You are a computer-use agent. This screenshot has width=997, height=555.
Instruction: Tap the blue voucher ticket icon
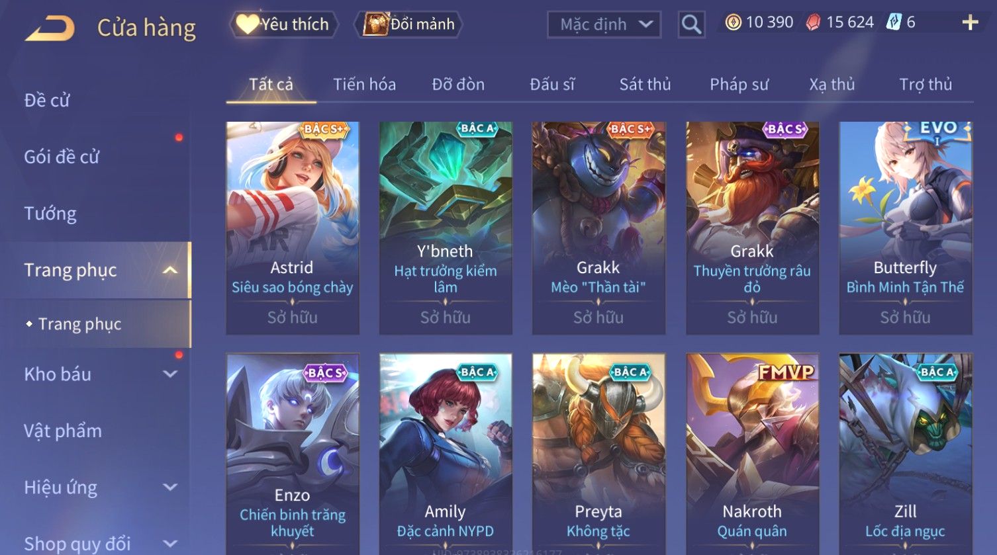tap(894, 22)
